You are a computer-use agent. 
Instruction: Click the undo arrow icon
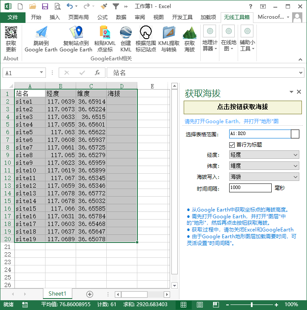pyautogui.click(x=70, y=6)
